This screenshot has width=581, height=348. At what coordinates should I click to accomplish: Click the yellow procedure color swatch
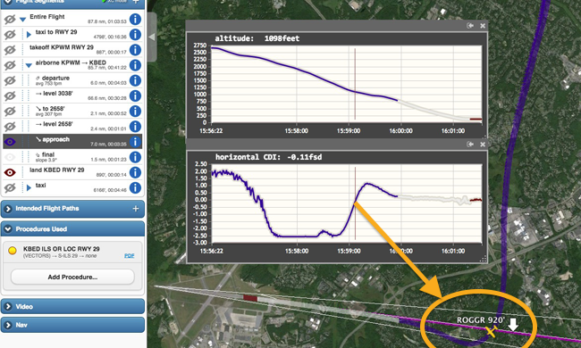click(13, 251)
